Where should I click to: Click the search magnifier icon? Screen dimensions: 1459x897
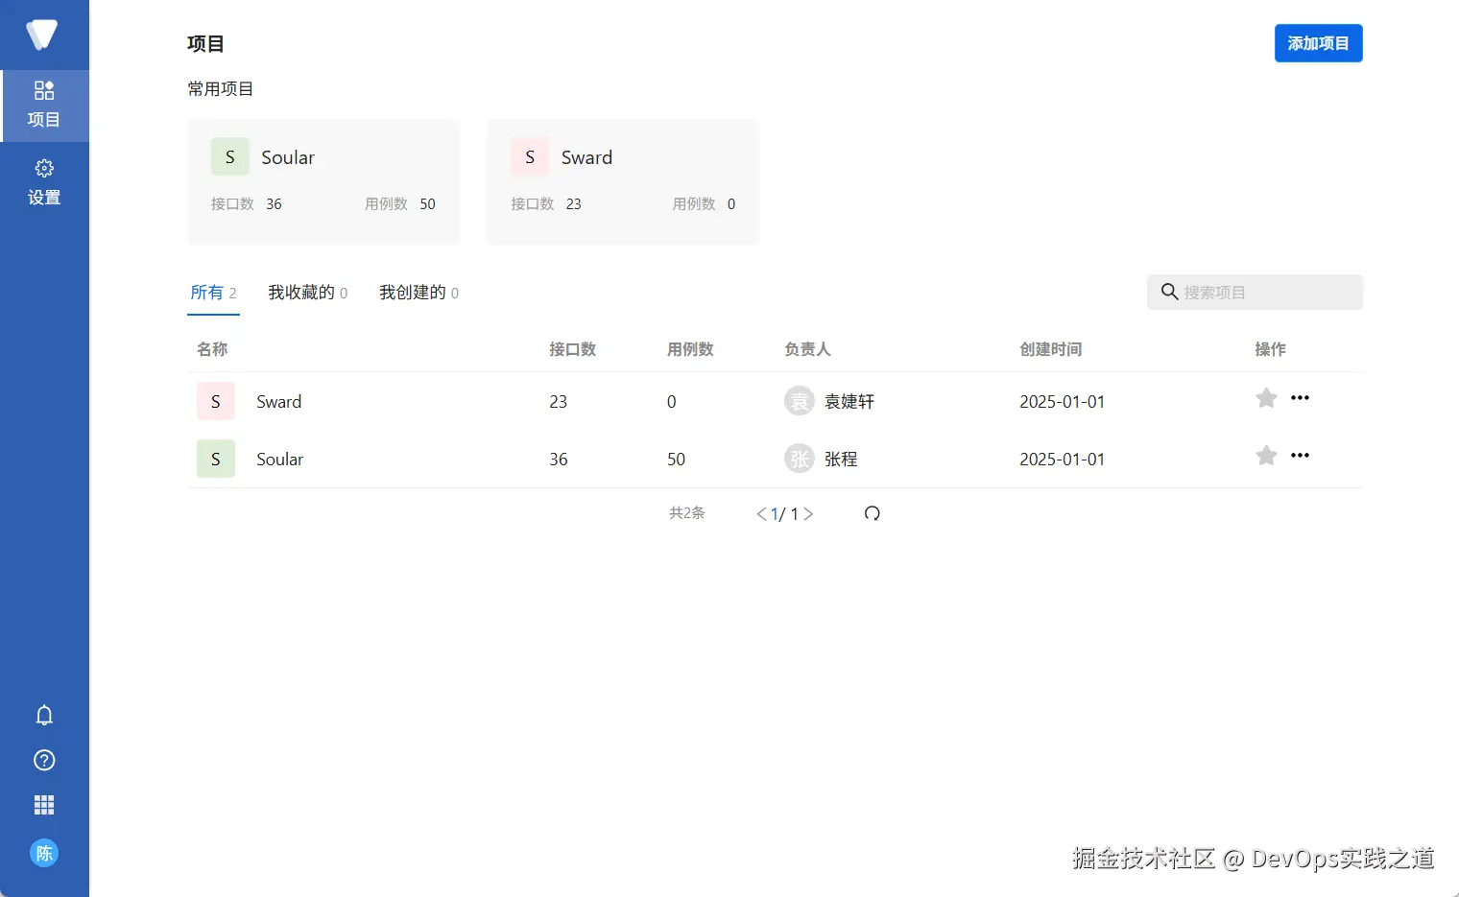point(1169,292)
